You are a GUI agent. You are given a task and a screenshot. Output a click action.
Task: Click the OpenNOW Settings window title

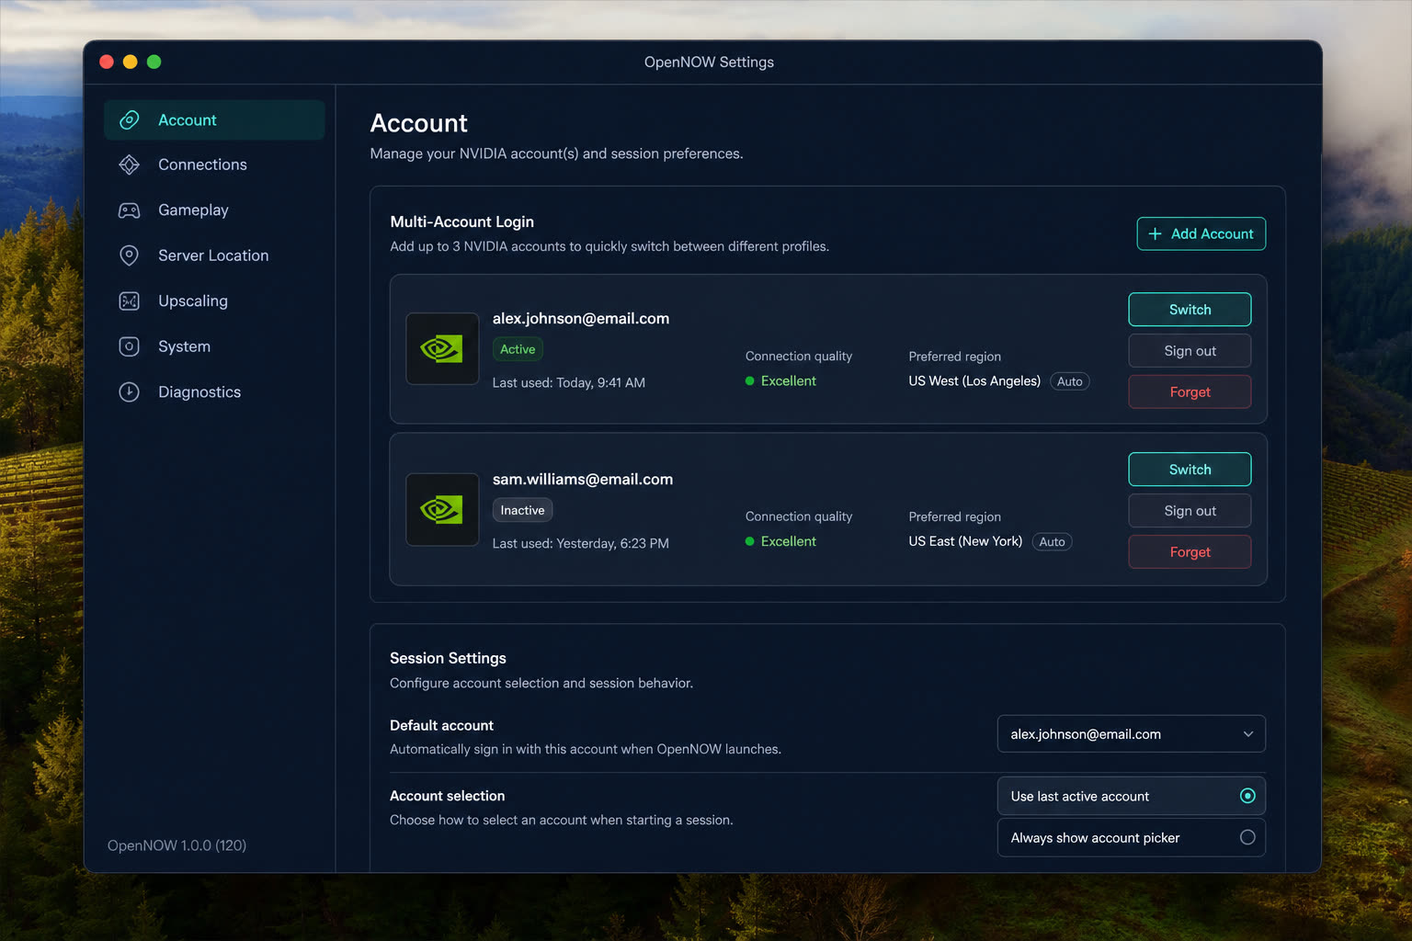(709, 62)
